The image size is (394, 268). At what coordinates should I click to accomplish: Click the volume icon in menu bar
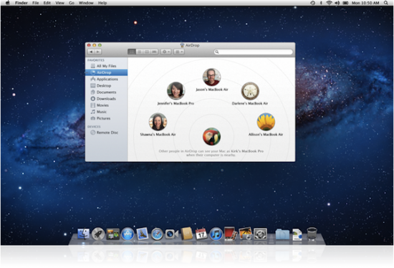(337, 3)
